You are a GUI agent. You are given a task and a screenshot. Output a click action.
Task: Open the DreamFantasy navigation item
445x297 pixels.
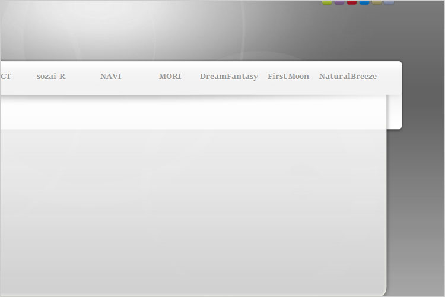229,77
